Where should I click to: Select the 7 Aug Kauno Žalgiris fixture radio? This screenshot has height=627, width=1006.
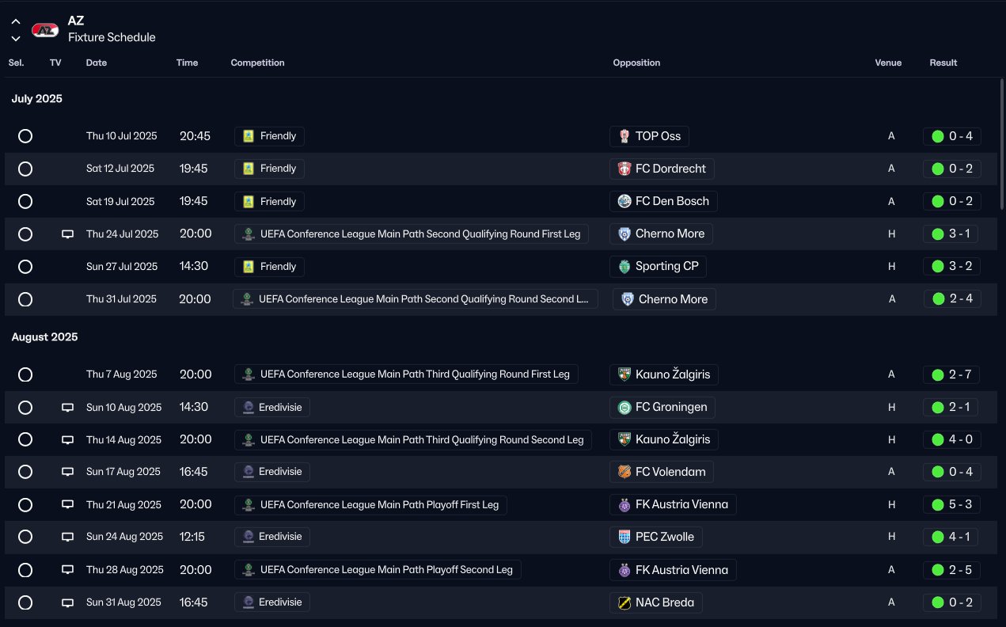pos(25,374)
